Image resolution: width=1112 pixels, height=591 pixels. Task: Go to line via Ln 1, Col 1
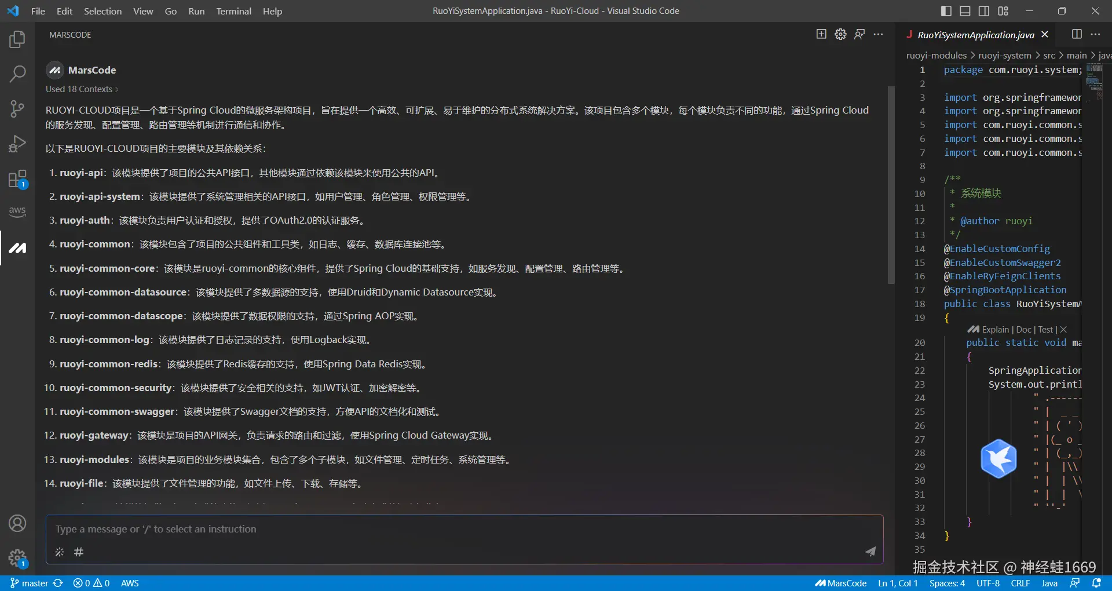[x=898, y=583]
